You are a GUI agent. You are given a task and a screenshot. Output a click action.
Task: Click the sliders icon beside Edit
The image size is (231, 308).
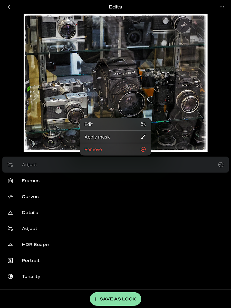pyautogui.click(x=143, y=124)
